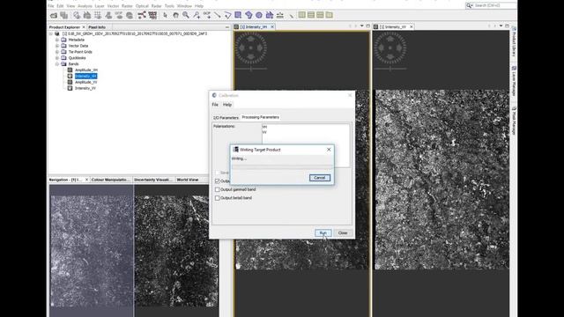Image resolution: width=564 pixels, height=317 pixels.
Task: Click the Navigation panel image thumbnail
Action: click(x=134, y=251)
